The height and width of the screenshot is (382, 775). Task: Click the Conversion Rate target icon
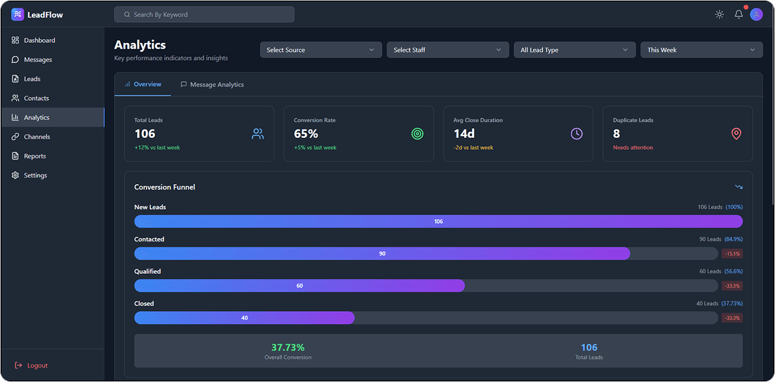tap(417, 134)
